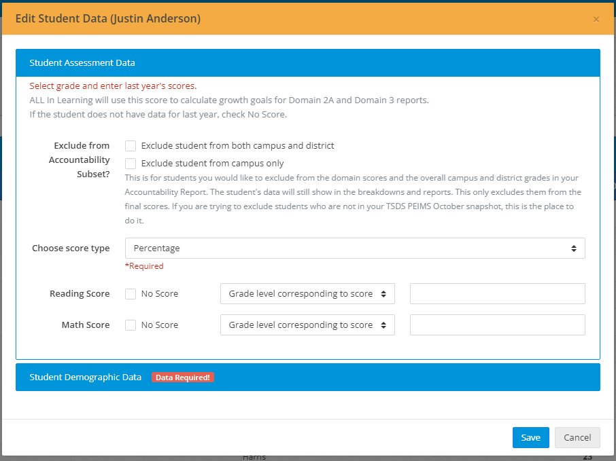Click the Reading Score text field
The image size is (616, 461).
[497, 294]
